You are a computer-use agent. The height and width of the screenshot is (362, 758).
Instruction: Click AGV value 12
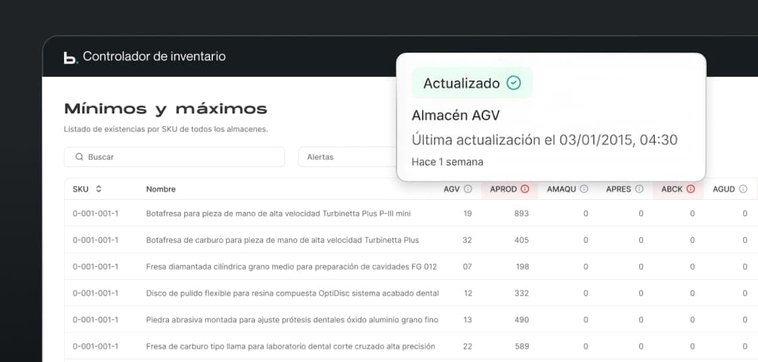click(468, 293)
